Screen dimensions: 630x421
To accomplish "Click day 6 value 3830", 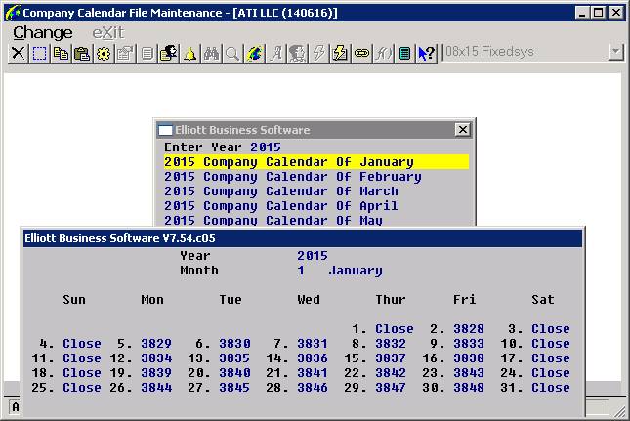I will 234,344.
